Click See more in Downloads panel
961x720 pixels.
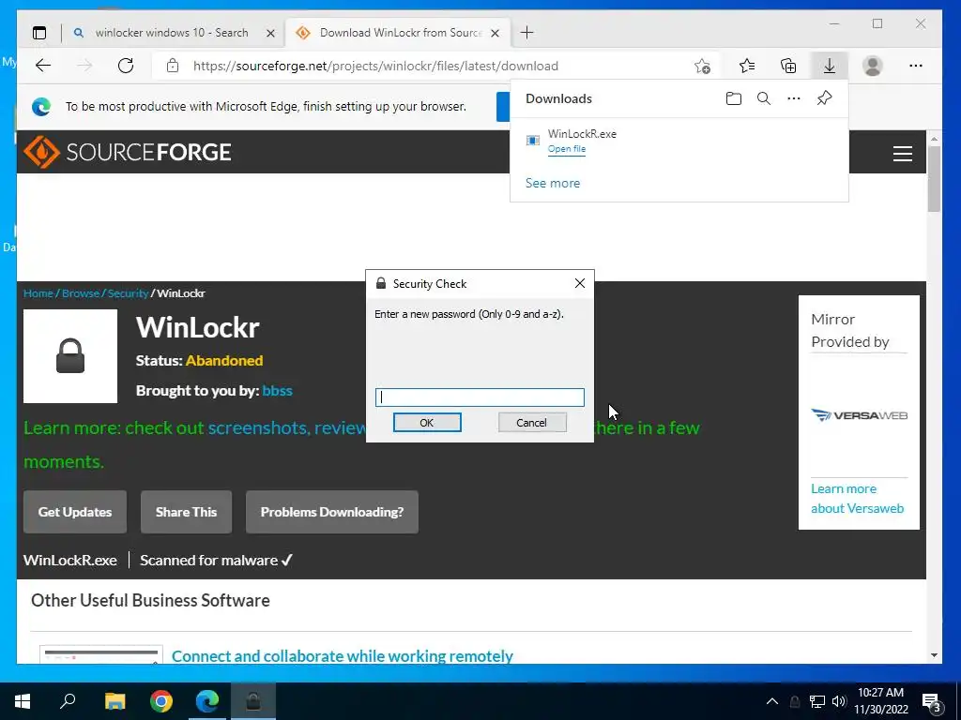click(552, 183)
